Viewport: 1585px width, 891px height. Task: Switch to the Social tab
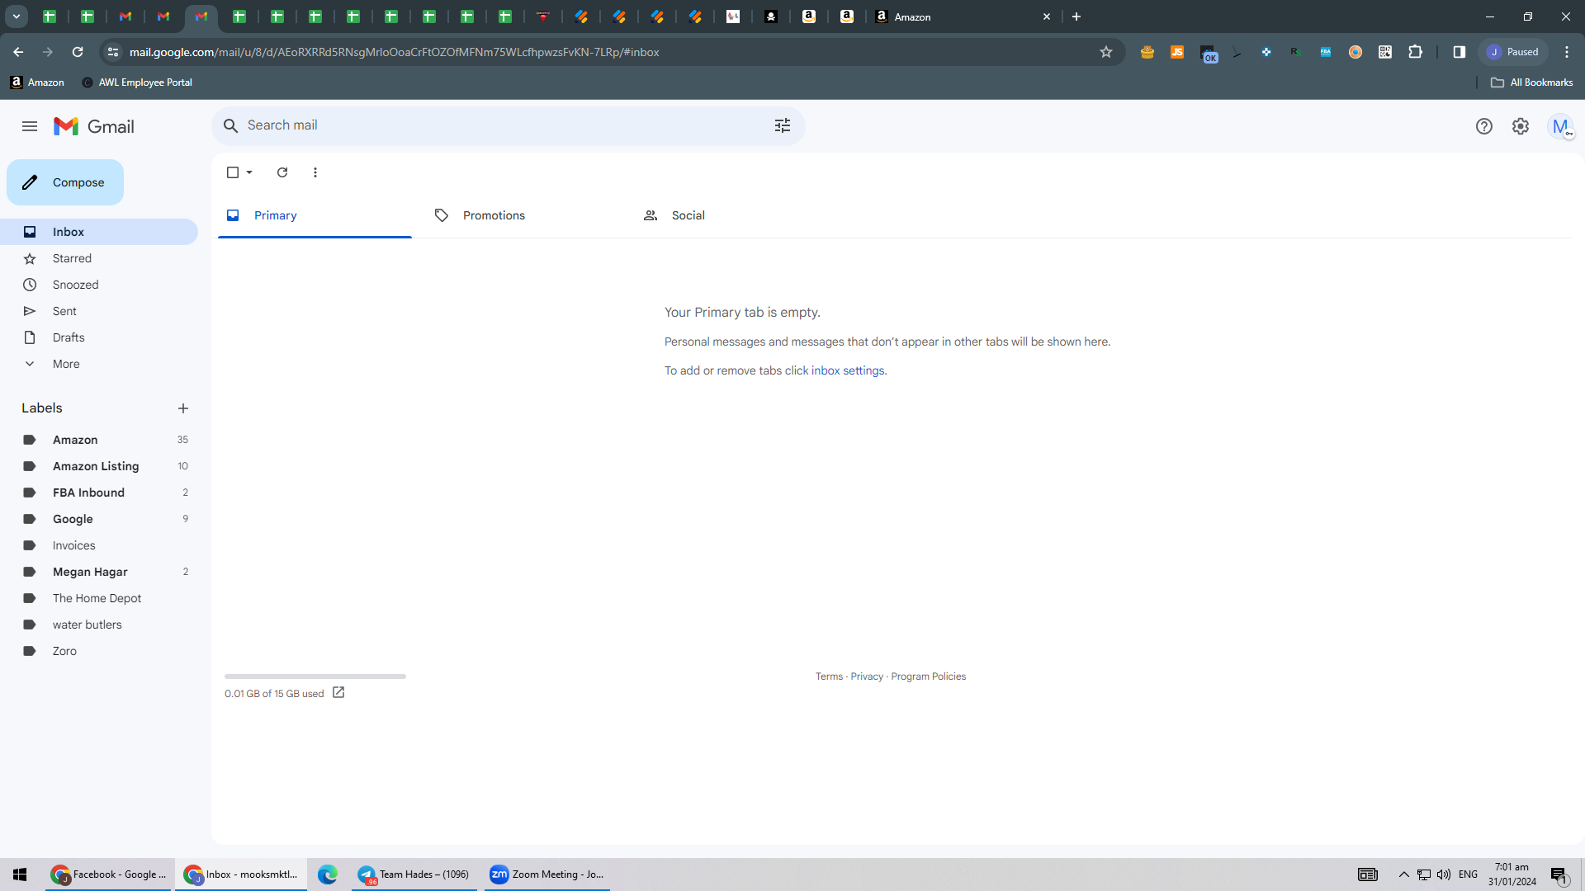(x=688, y=215)
